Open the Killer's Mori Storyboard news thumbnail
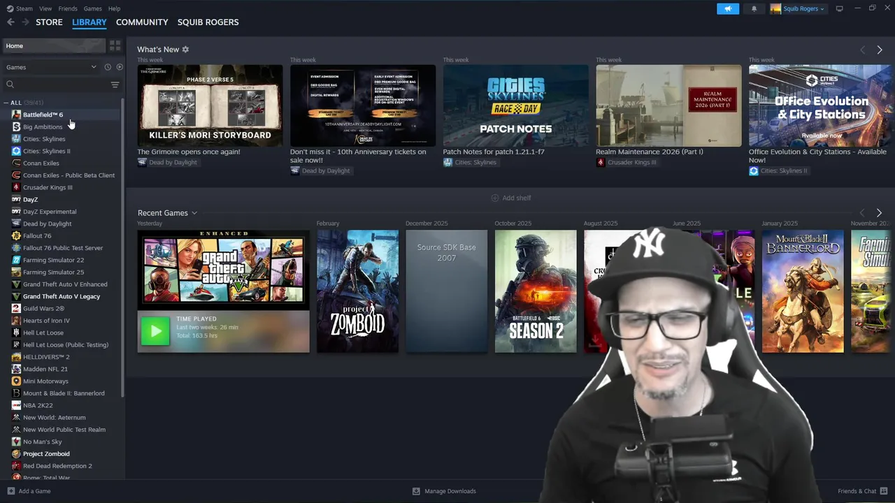Screen dimensions: 895x503 [210, 105]
